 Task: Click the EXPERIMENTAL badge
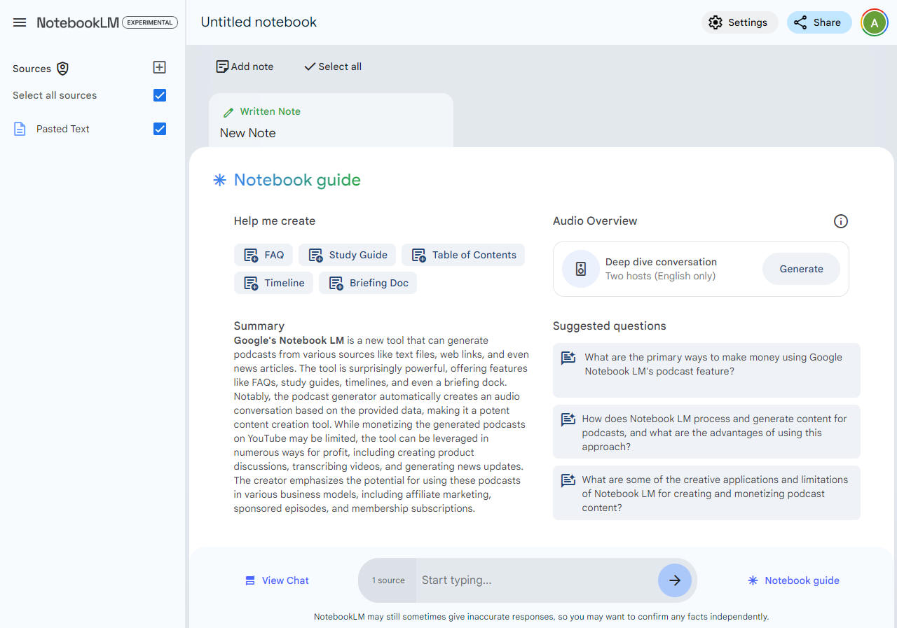pos(150,22)
